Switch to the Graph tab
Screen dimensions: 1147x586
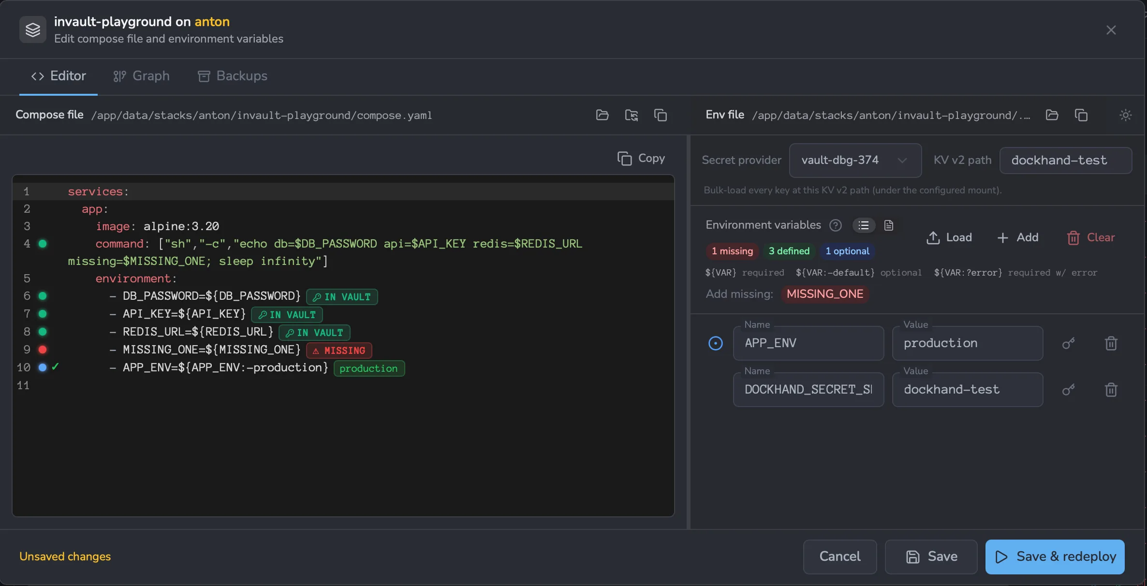pyautogui.click(x=141, y=76)
